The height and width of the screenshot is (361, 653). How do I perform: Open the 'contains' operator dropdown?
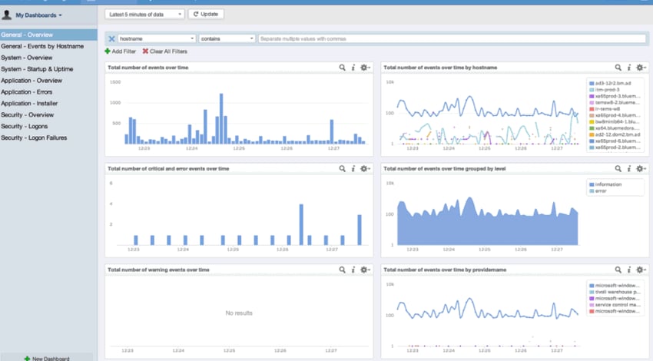(x=227, y=38)
